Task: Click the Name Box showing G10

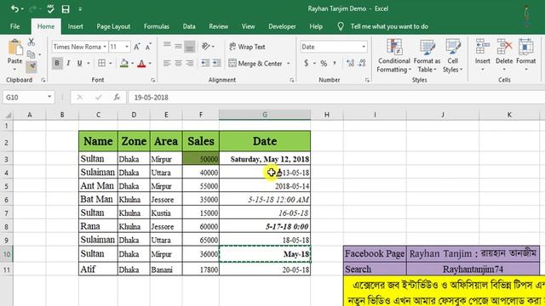Action: click(25, 98)
